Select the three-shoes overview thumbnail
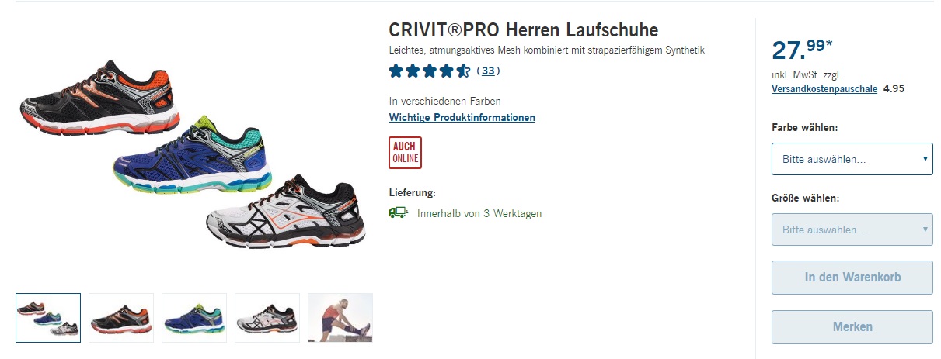Viewport: 941px width, 359px height. (x=48, y=318)
